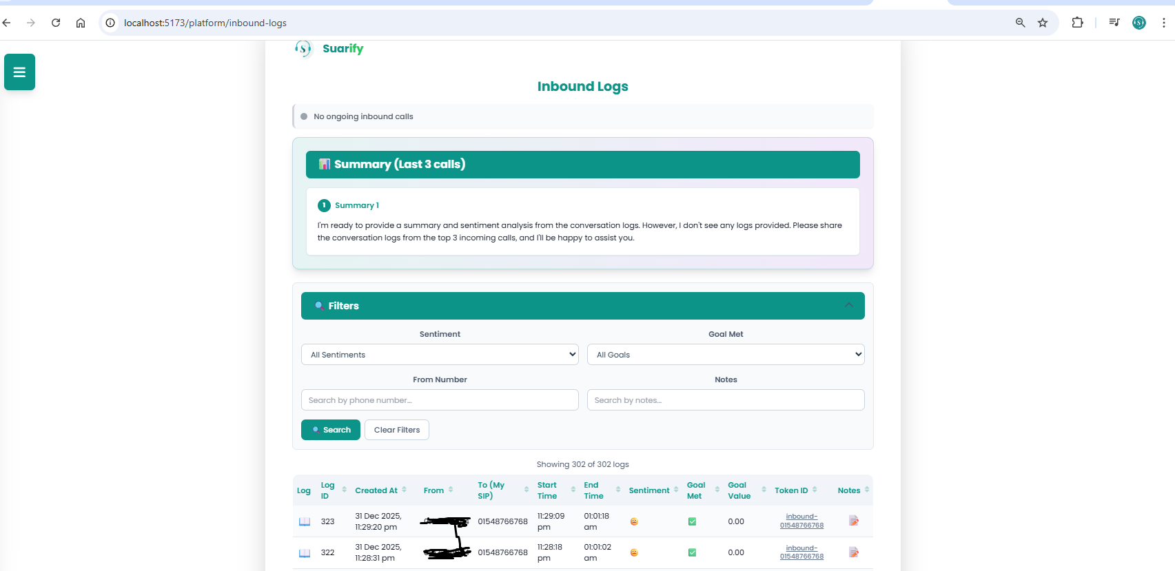Open the browser extensions puzzle icon
The image size is (1175, 571).
(x=1077, y=23)
